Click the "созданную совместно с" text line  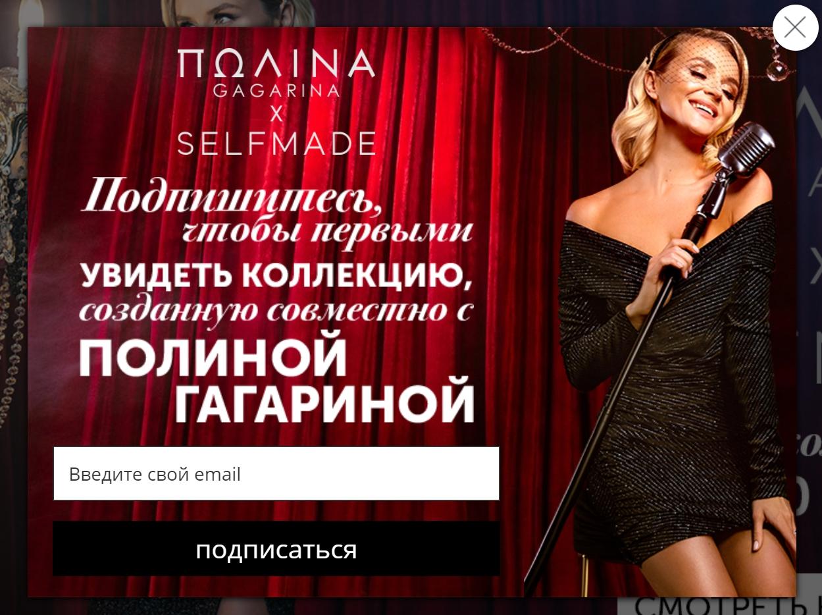click(276, 309)
